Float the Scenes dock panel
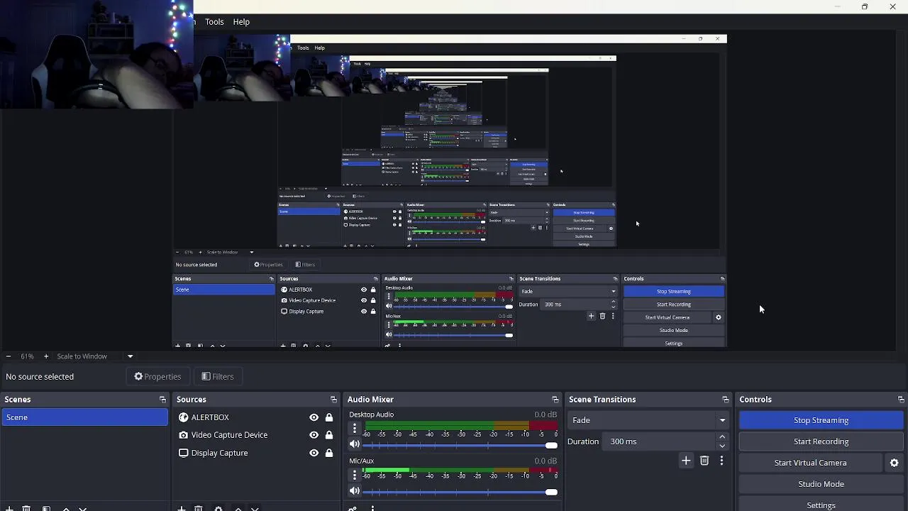This screenshot has height=511, width=908. (162, 400)
